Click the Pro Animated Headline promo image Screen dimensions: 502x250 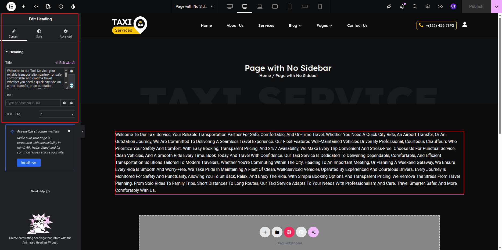pyautogui.click(x=40, y=224)
